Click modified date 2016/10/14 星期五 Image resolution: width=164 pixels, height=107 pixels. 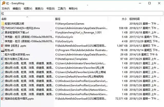(145, 50)
